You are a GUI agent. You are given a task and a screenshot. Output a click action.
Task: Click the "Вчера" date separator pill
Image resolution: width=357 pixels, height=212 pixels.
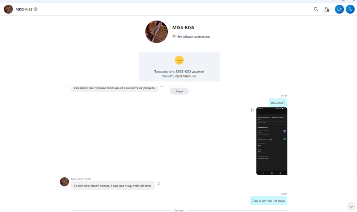[179, 91]
